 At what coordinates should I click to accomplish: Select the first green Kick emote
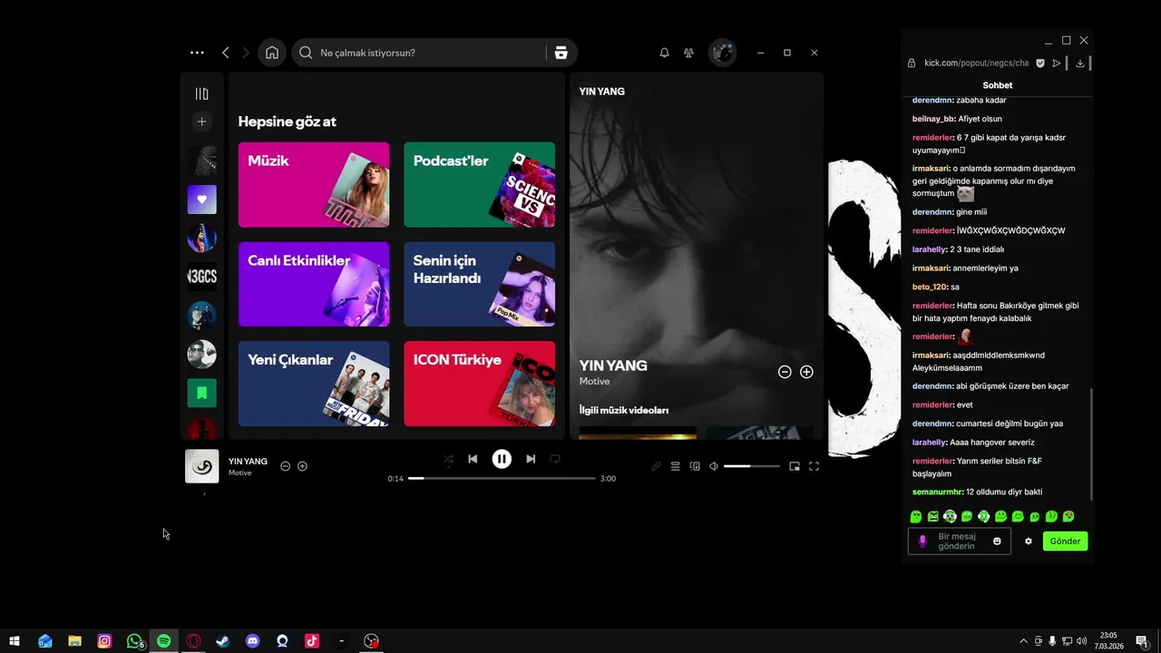[x=916, y=517]
